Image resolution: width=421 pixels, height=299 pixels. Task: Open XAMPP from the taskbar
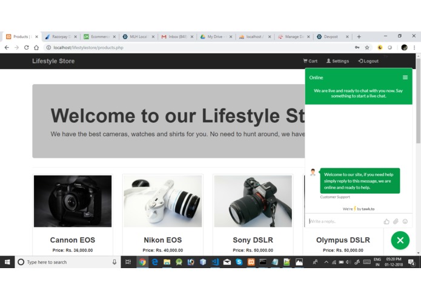(251, 262)
